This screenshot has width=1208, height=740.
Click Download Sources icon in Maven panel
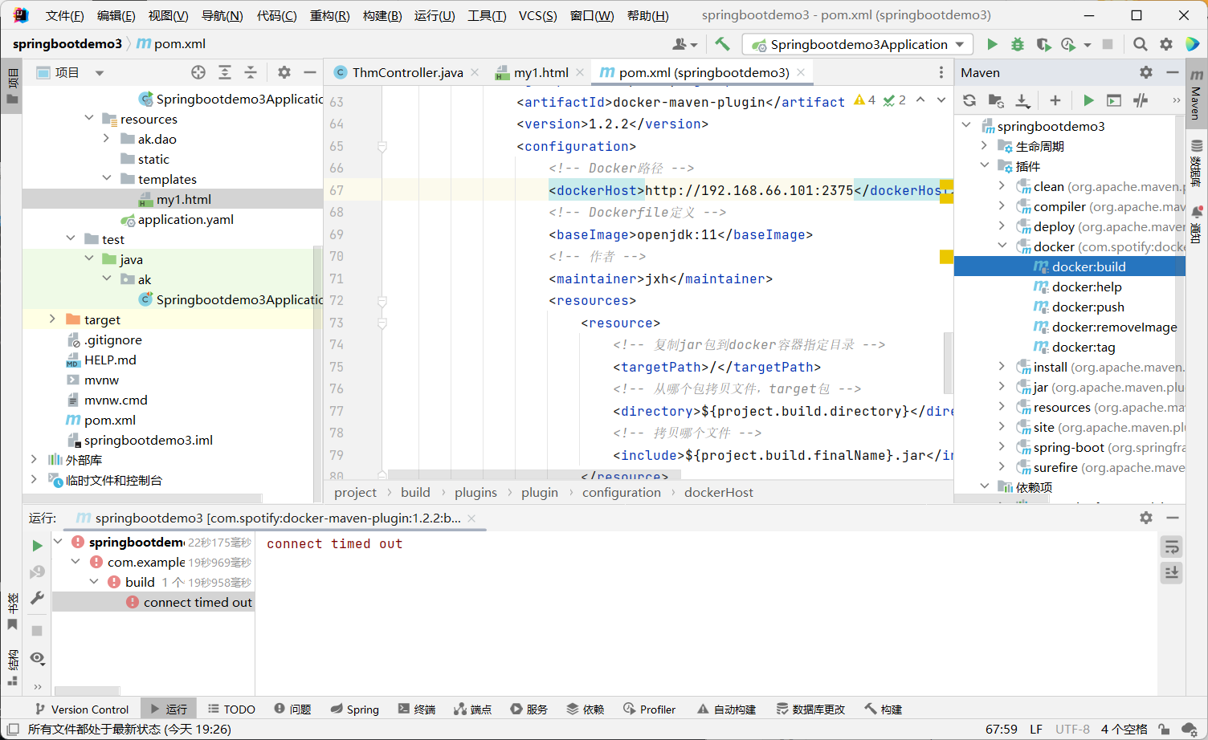[x=1022, y=100]
